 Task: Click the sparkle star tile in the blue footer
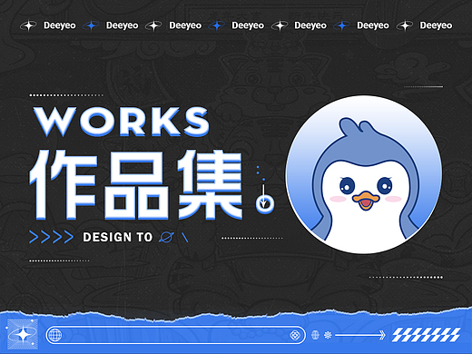click(23, 334)
